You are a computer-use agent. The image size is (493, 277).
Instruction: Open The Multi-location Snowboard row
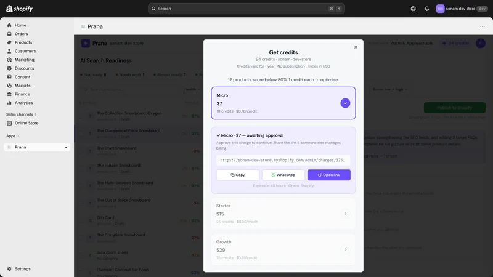(x=139, y=186)
